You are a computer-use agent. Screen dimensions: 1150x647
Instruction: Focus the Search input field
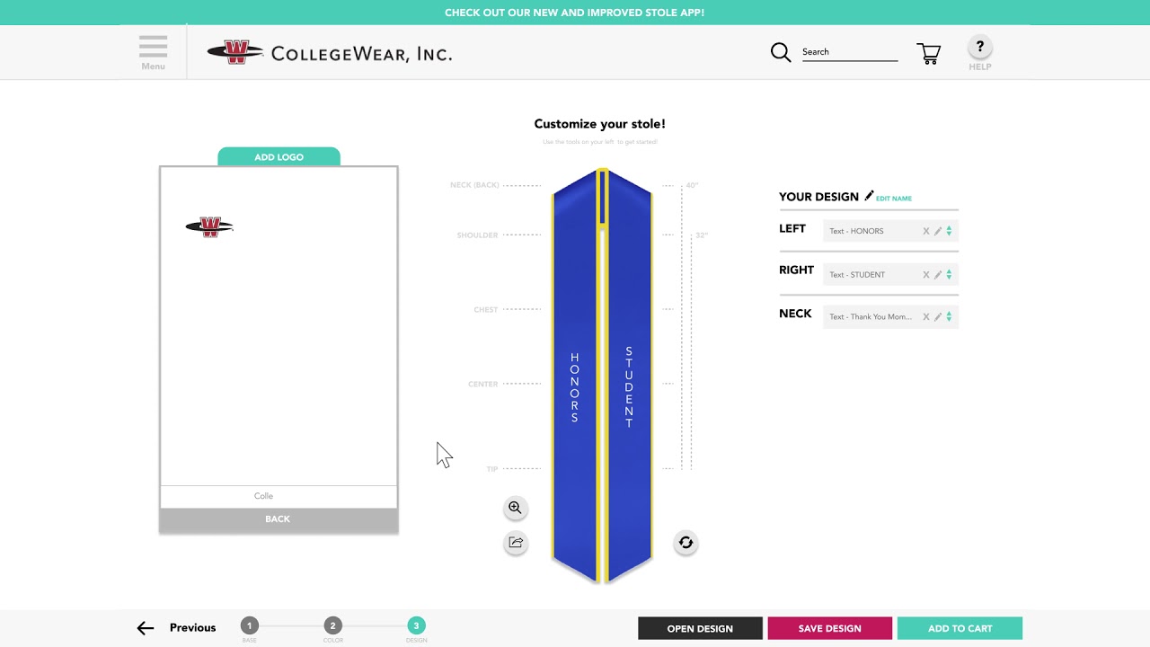coord(849,52)
